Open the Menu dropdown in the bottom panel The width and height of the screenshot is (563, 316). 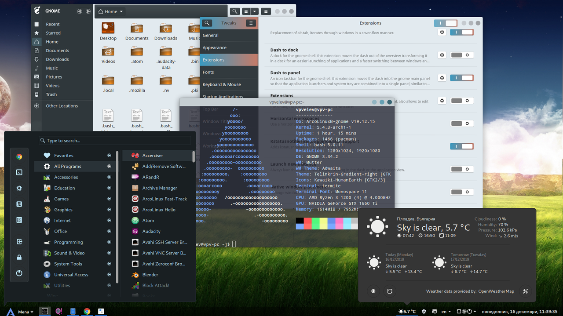coord(21,312)
